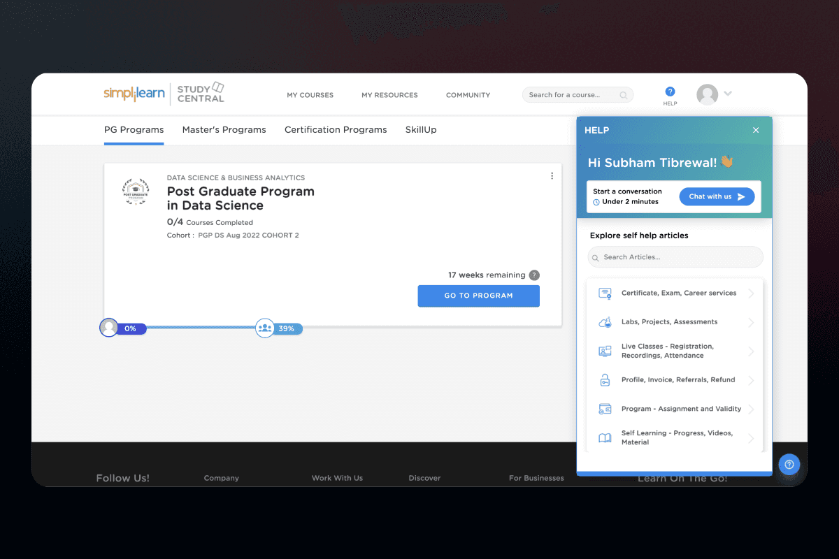Click the Work With Us footer heading
The image size is (839, 559).
(x=337, y=478)
